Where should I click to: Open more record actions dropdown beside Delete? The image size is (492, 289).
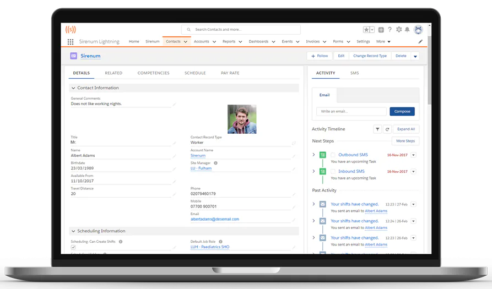[415, 56]
